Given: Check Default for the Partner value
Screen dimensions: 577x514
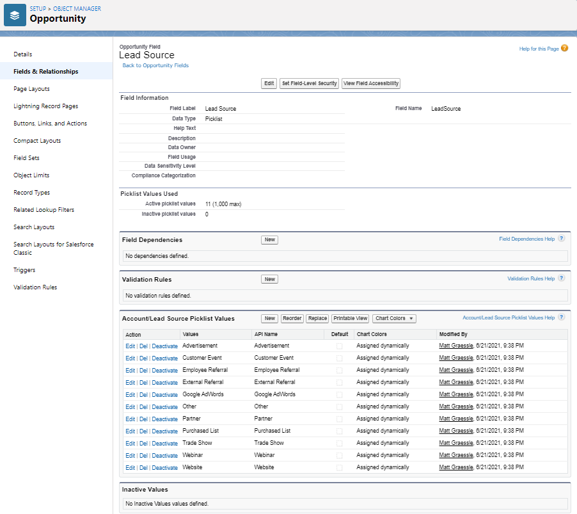Looking at the screenshot, I should [x=339, y=419].
